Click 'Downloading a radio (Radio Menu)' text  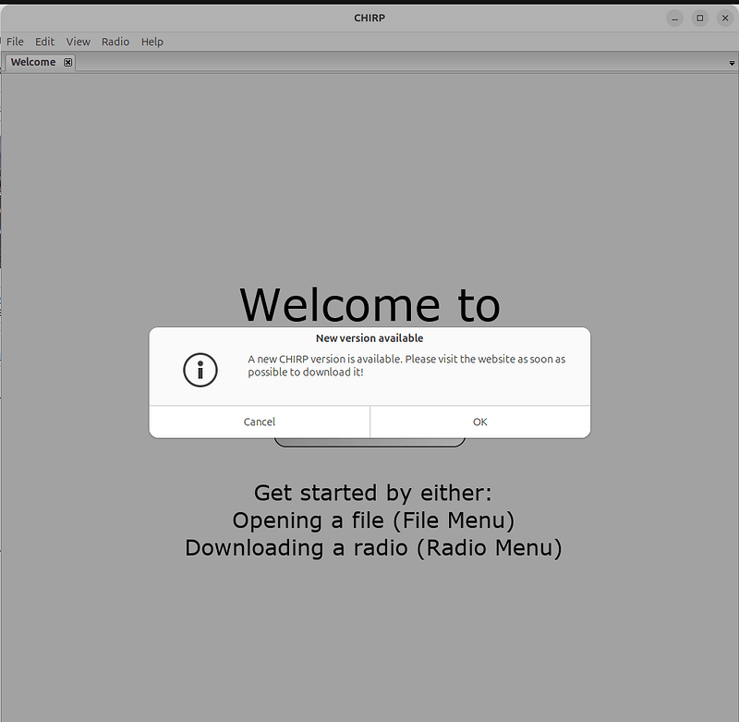(x=373, y=548)
